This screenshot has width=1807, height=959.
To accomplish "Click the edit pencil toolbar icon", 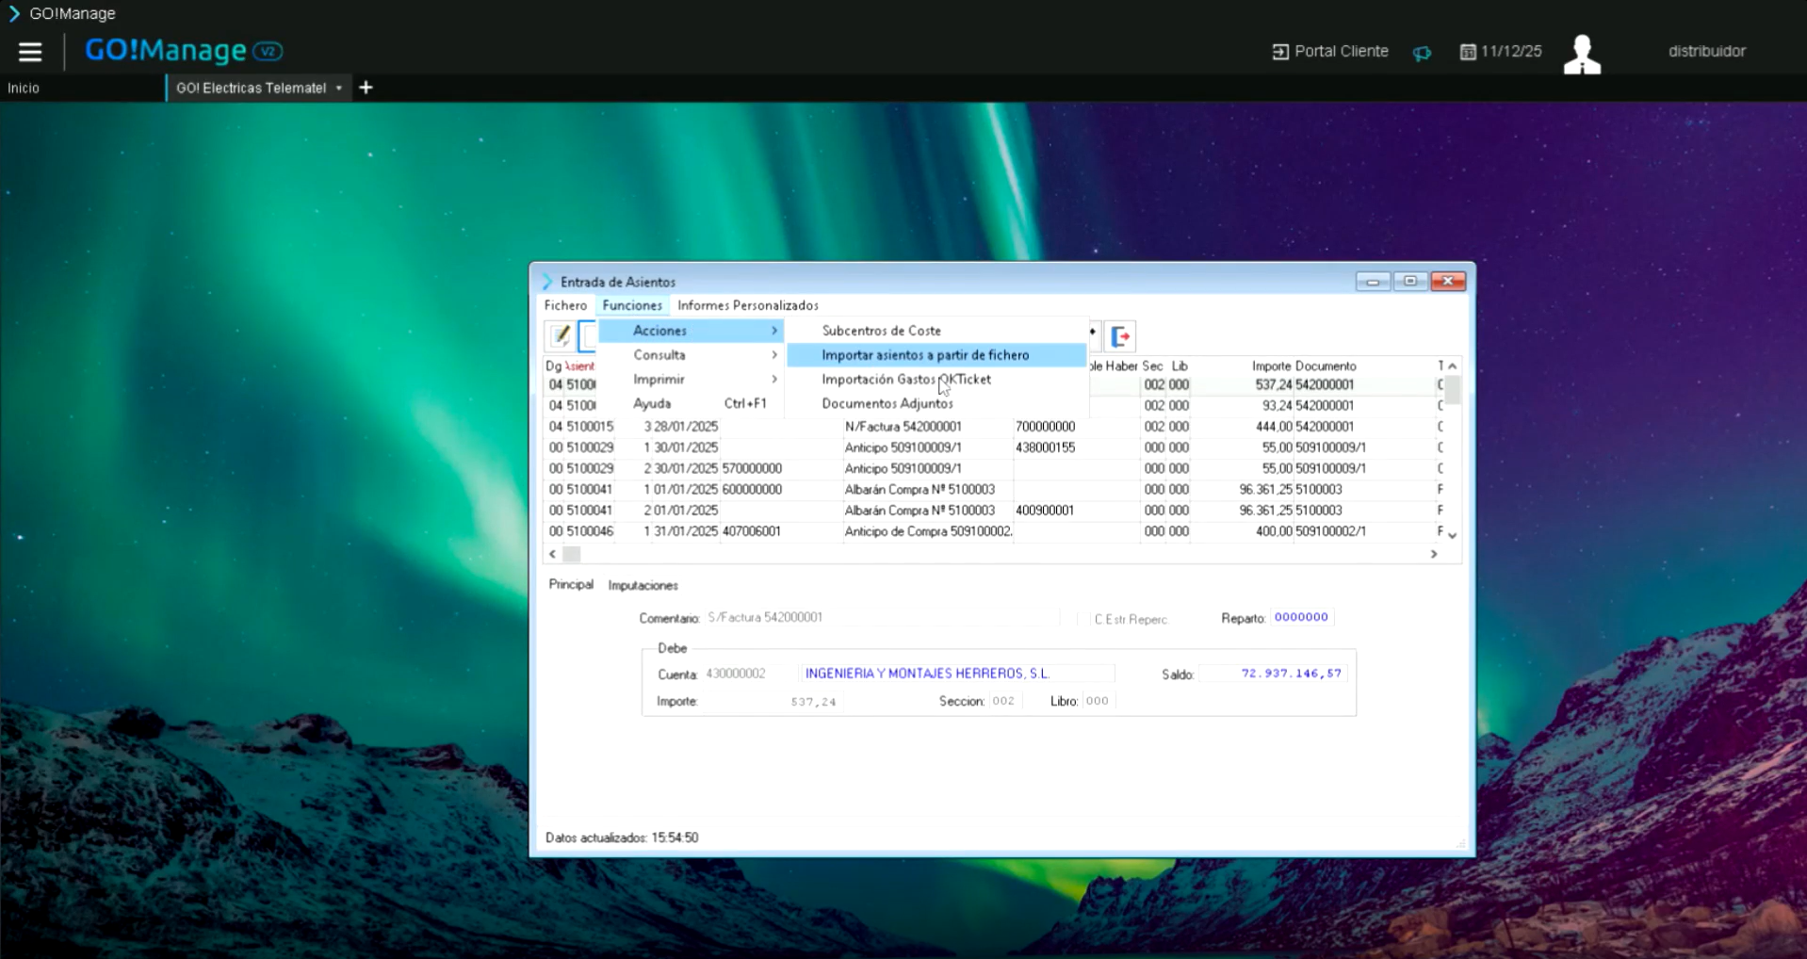I will (561, 335).
